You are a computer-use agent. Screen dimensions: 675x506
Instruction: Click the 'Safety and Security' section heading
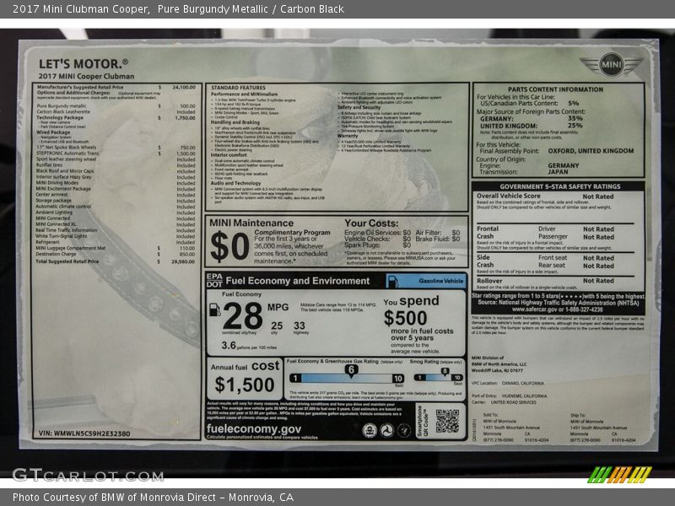coord(359,107)
